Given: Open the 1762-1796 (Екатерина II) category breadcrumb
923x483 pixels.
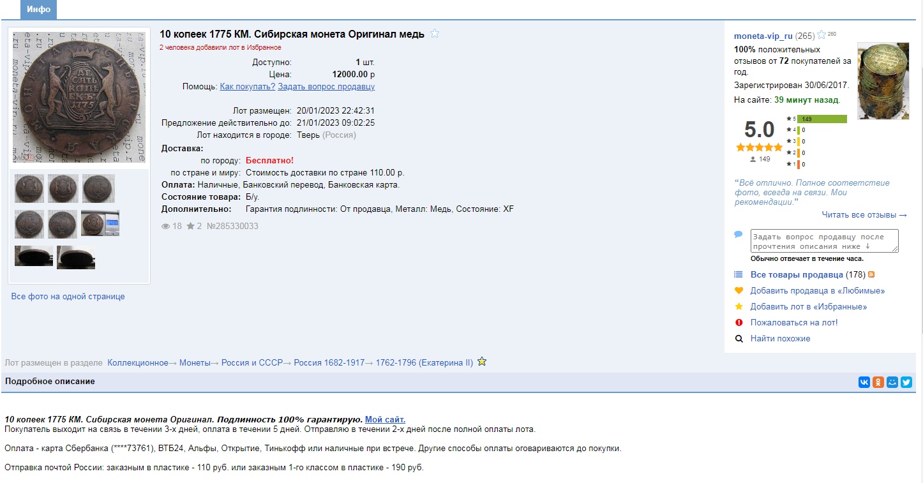Looking at the screenshot, I should point(424,362).
